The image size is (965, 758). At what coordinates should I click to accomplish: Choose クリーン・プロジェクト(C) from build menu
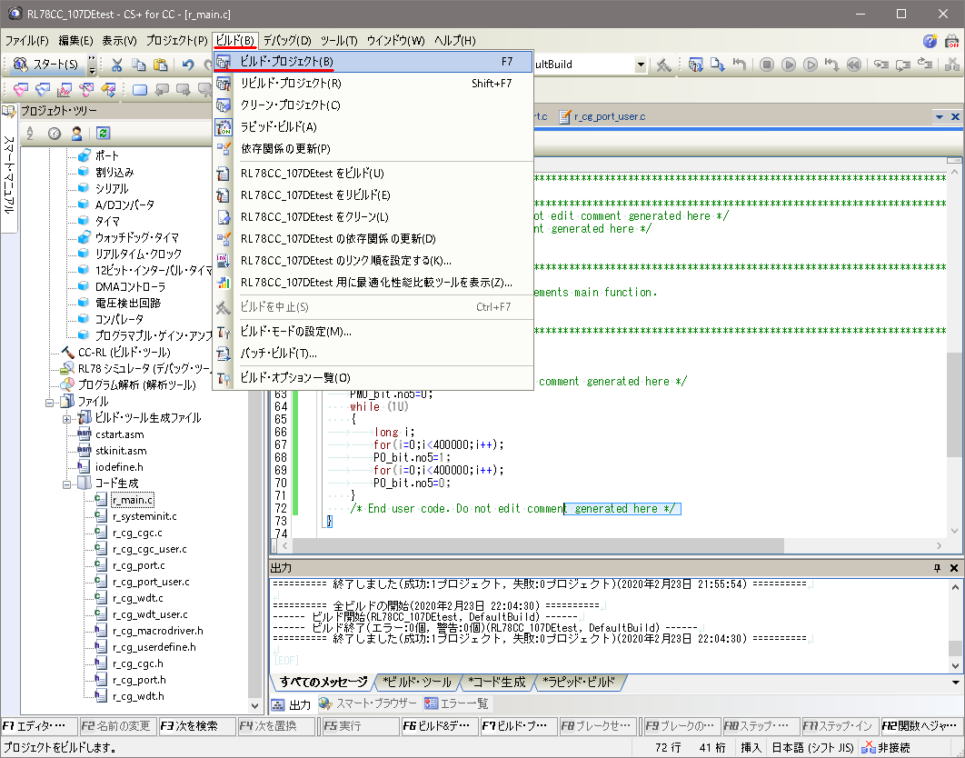(290, 105)
